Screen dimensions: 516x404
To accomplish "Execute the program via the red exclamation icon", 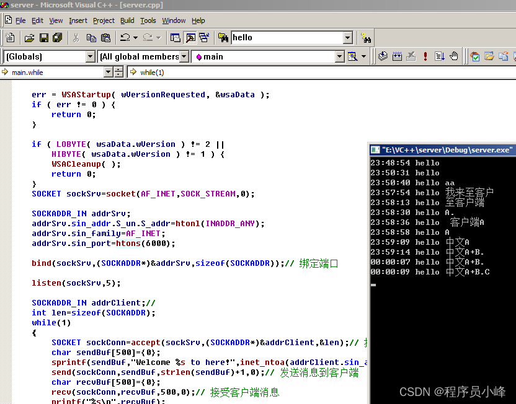I will (x=425, y=56).
